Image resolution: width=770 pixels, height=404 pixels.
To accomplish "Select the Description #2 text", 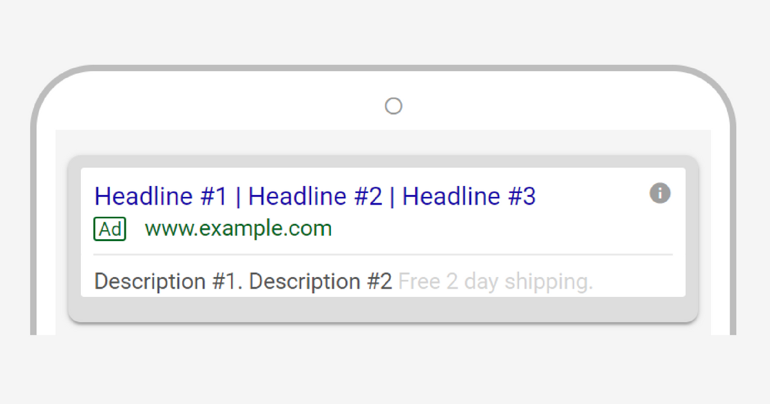I will tap(320, 282).
